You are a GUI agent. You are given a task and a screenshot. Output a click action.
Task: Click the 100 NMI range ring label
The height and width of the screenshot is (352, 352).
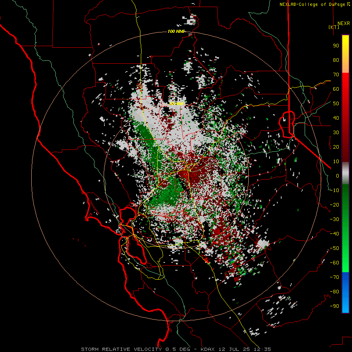[176, 31]
